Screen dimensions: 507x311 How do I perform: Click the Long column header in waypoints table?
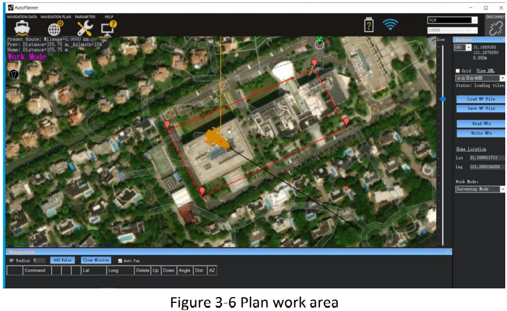coord(121,270)
